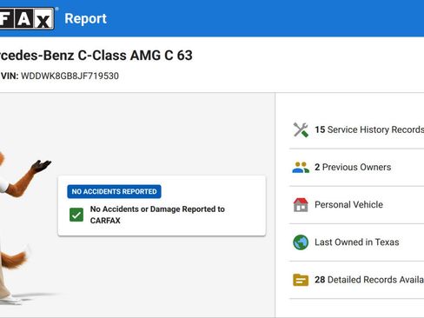Screen dimensions: 424x318
Task: Click the people icon for previous owners
Action: click(301, 168)
